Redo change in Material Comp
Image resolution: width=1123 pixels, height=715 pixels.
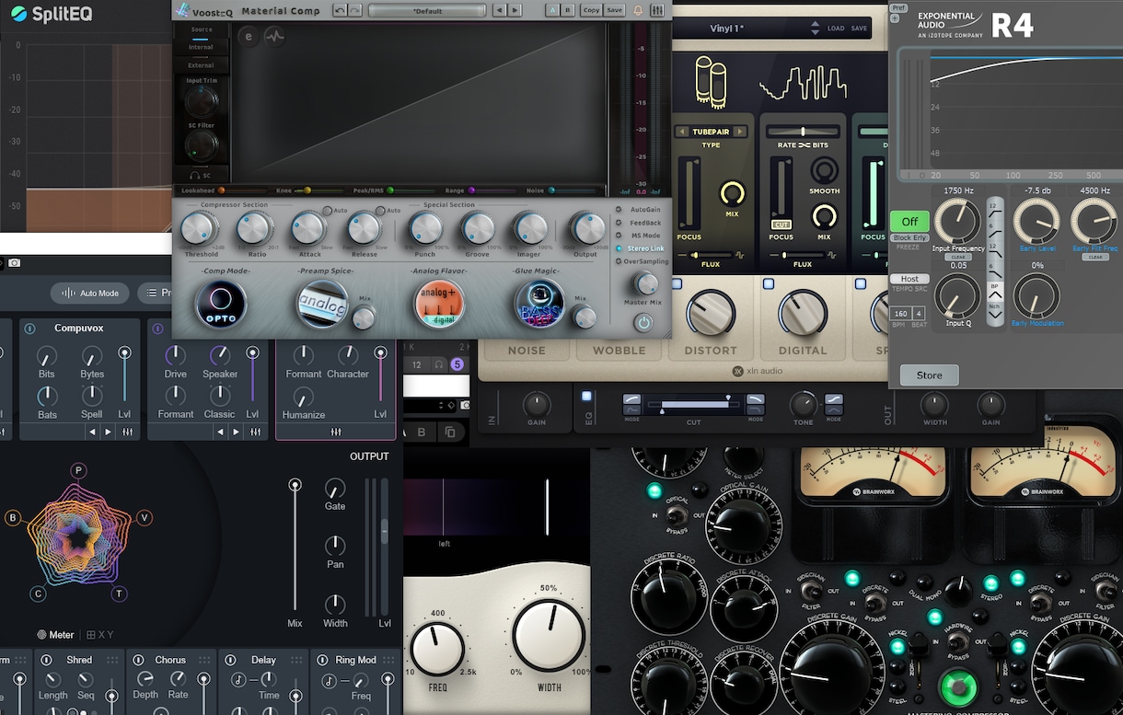click(x=354, y=10)
